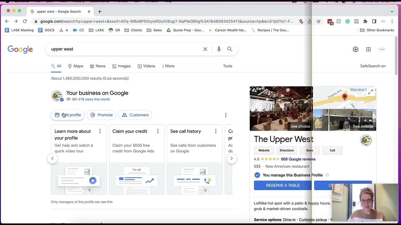The width and height of the screenshot is (401, 225).
Task: Open options for See call history card
Action: click(216, 131)
